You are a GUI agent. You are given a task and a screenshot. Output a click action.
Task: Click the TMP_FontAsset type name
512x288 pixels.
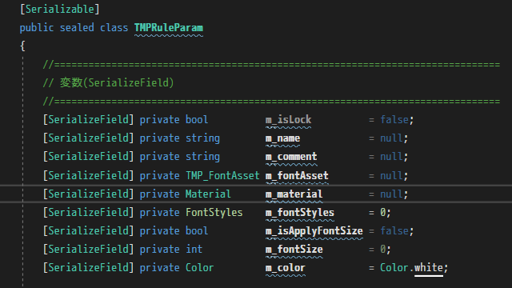pos(222,176)
